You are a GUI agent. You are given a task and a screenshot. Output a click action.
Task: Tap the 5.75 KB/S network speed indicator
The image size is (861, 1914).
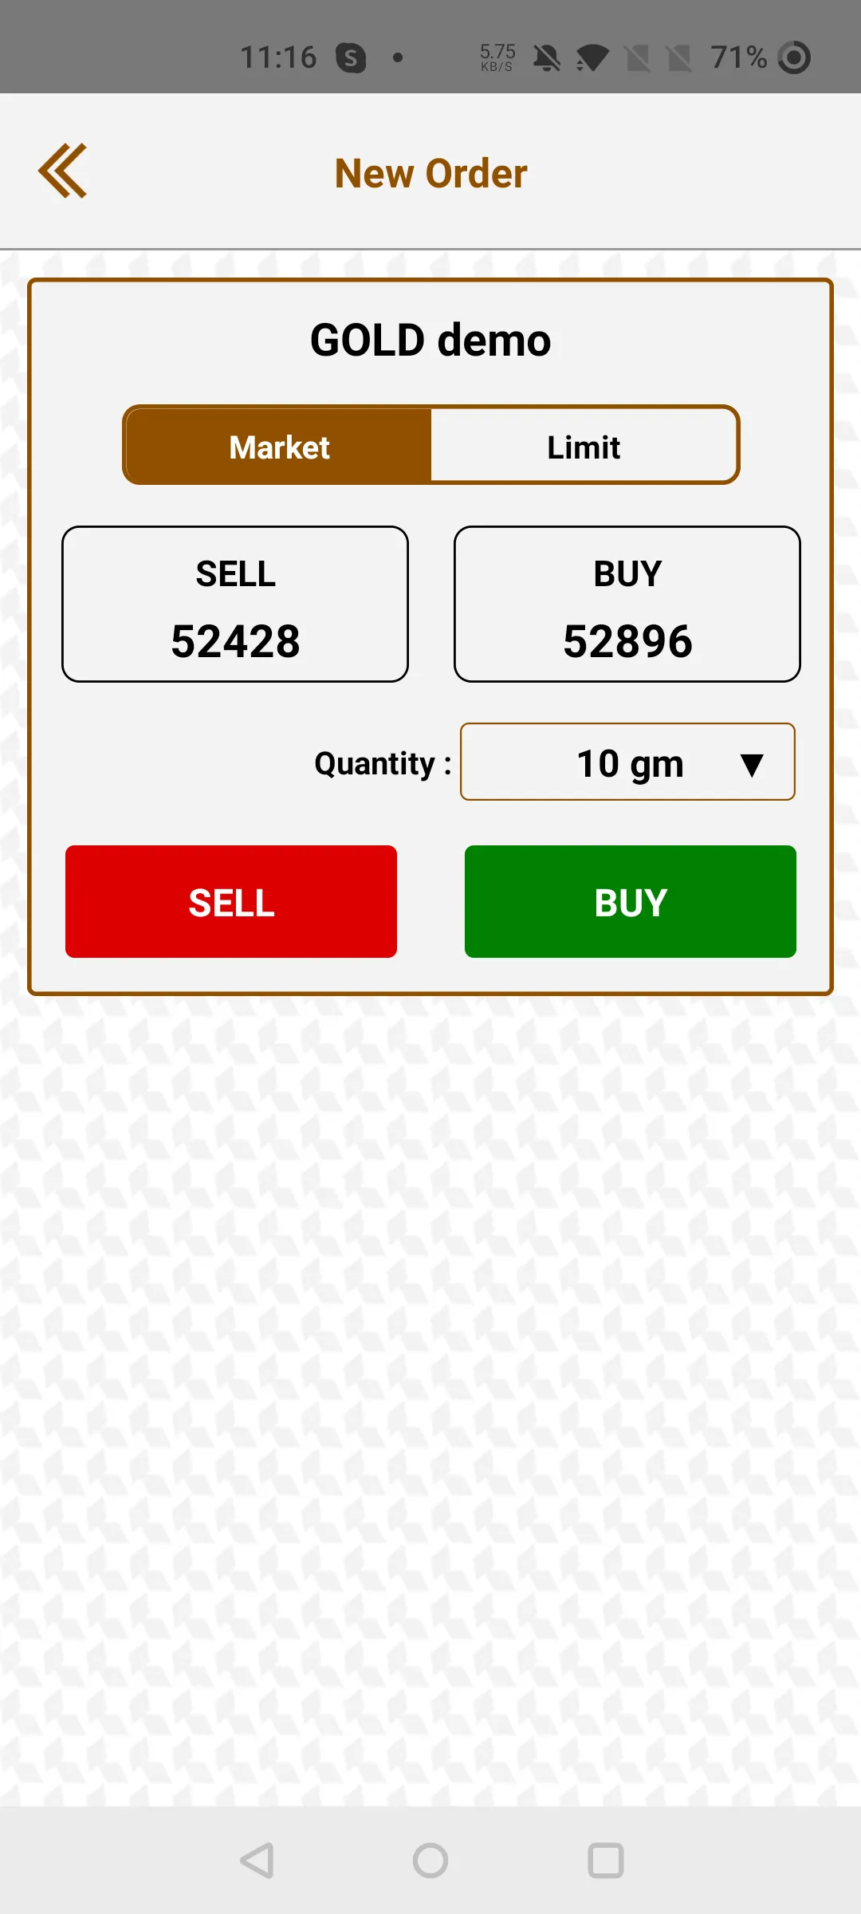pos(497,57)
